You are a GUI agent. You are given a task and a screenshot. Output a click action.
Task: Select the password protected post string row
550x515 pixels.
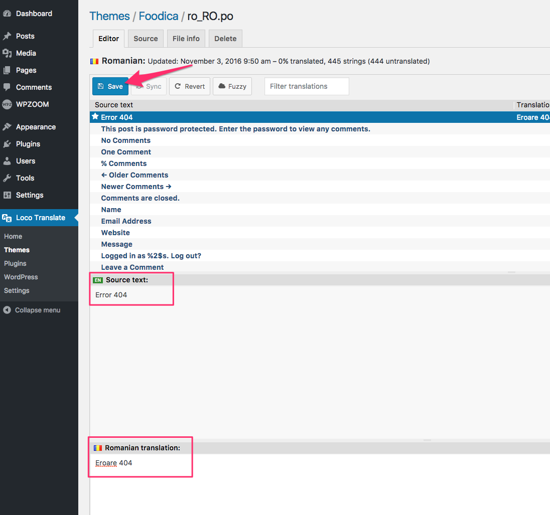click(320, 129)
